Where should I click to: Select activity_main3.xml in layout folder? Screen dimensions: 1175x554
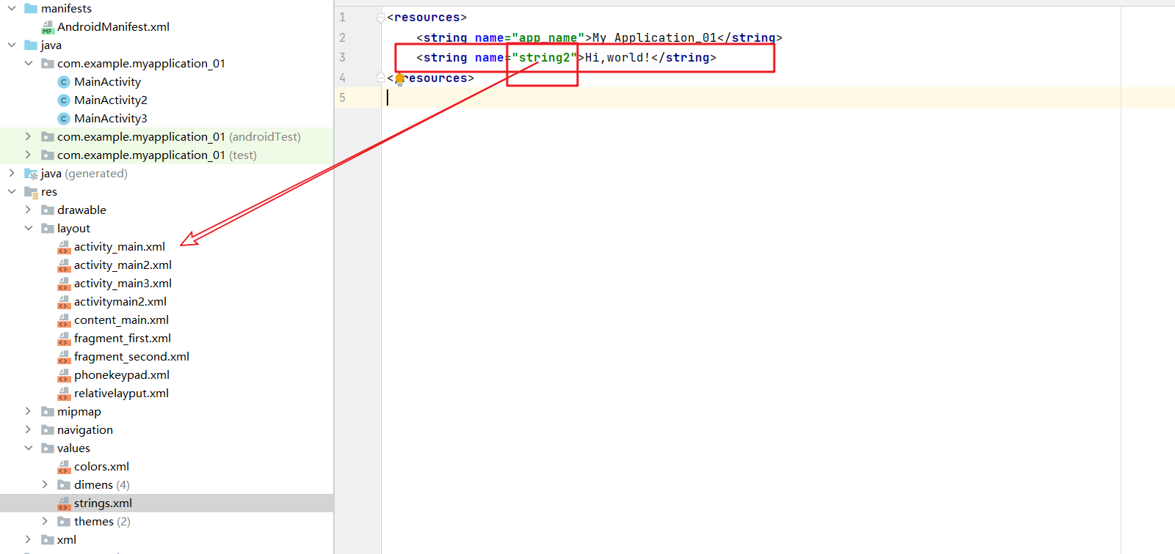click(123, 283)
